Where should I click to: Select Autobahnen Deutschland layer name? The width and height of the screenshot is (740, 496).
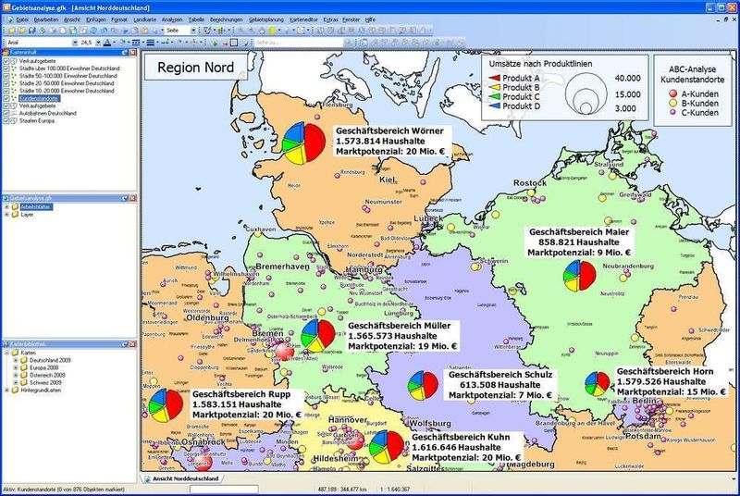tap(47, 114)
